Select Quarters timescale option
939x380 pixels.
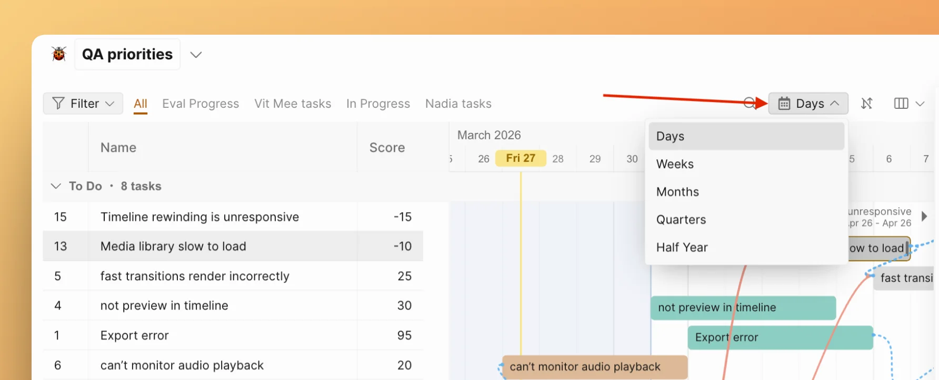click(x=681, y=220)
